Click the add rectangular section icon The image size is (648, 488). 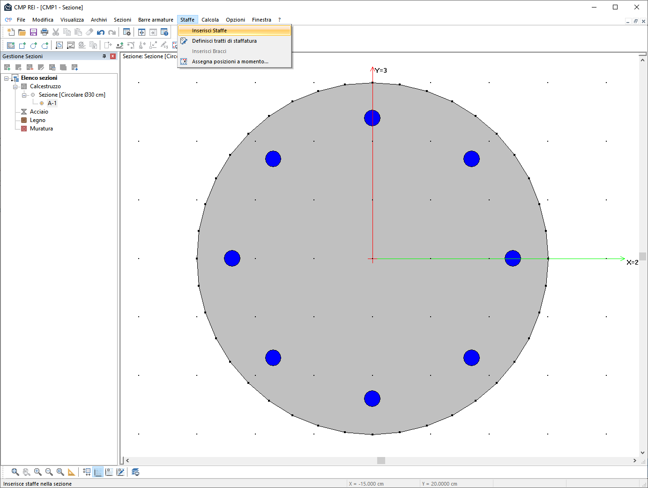point(22,45)
